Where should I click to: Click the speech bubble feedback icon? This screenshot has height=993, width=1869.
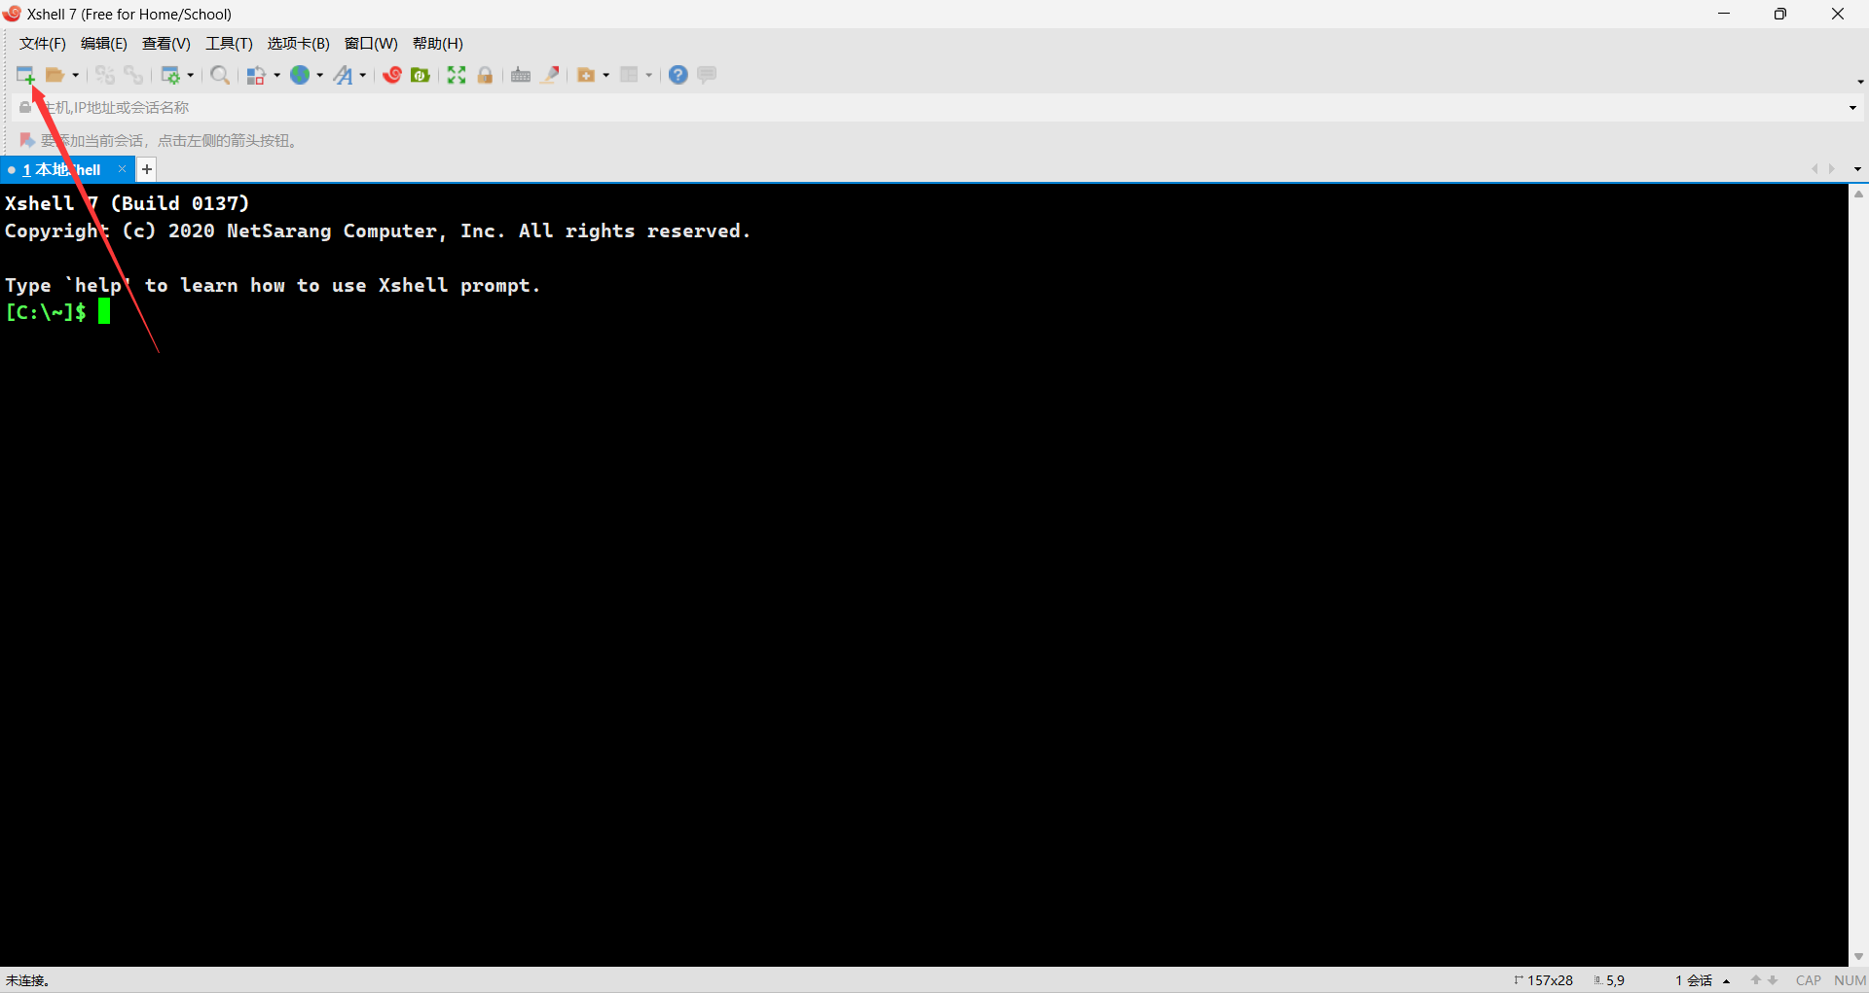[x=708, y=75]
